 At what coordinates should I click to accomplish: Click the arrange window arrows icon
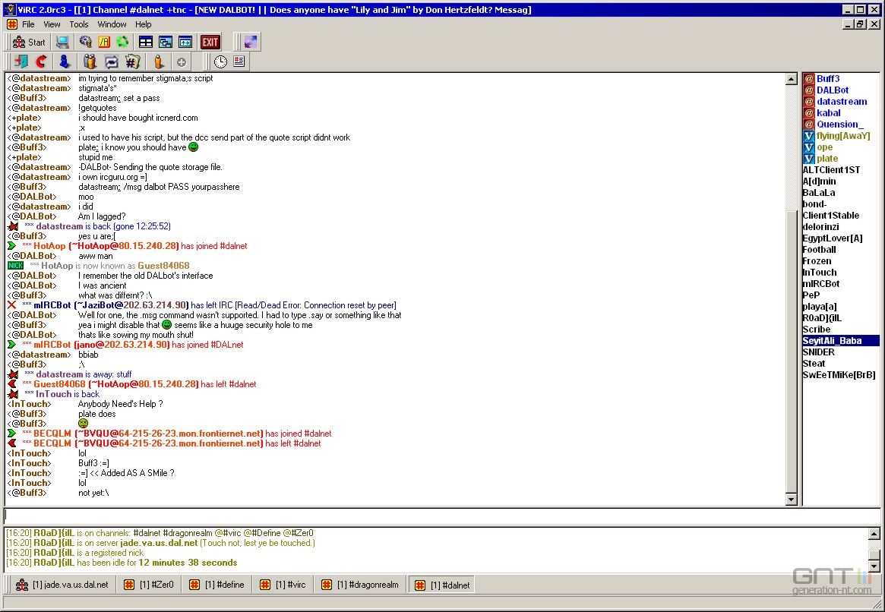coord(185,43)
